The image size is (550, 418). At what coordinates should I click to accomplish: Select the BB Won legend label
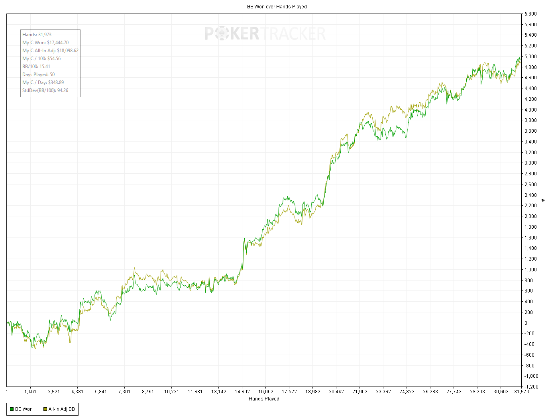pos(24,409)
